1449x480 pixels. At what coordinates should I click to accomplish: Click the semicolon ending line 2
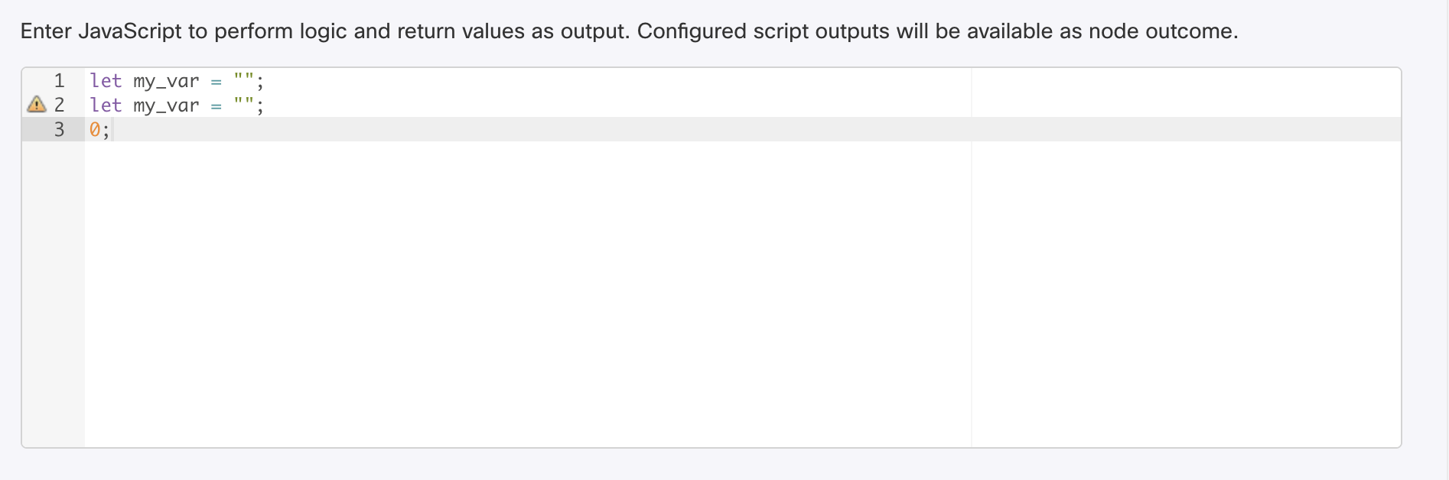(x=260, y=106)
